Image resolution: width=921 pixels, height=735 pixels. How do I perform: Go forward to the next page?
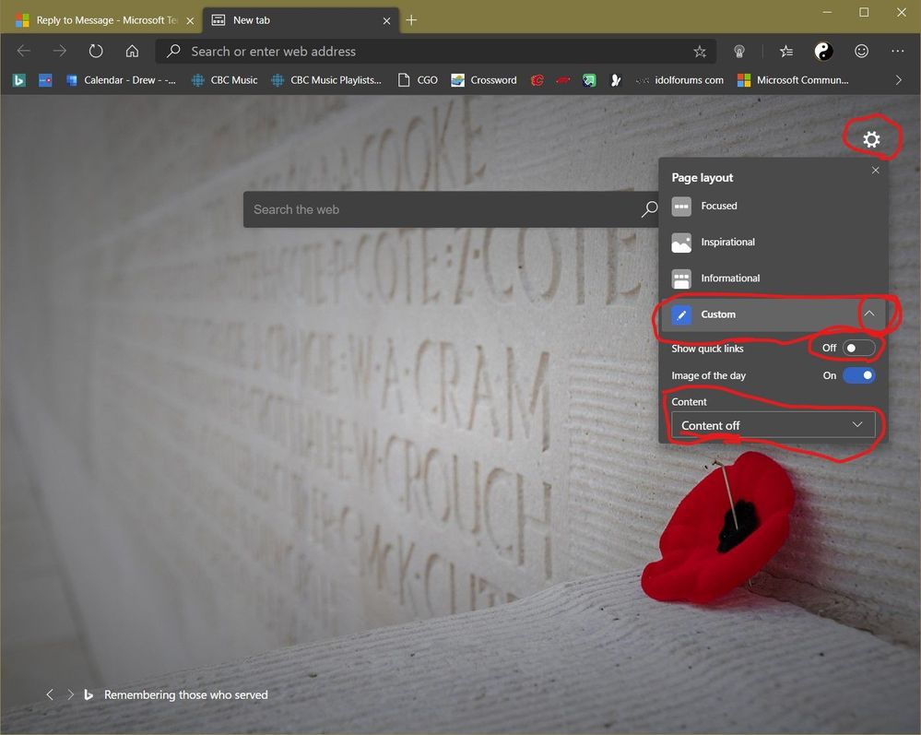coord(59,51)
